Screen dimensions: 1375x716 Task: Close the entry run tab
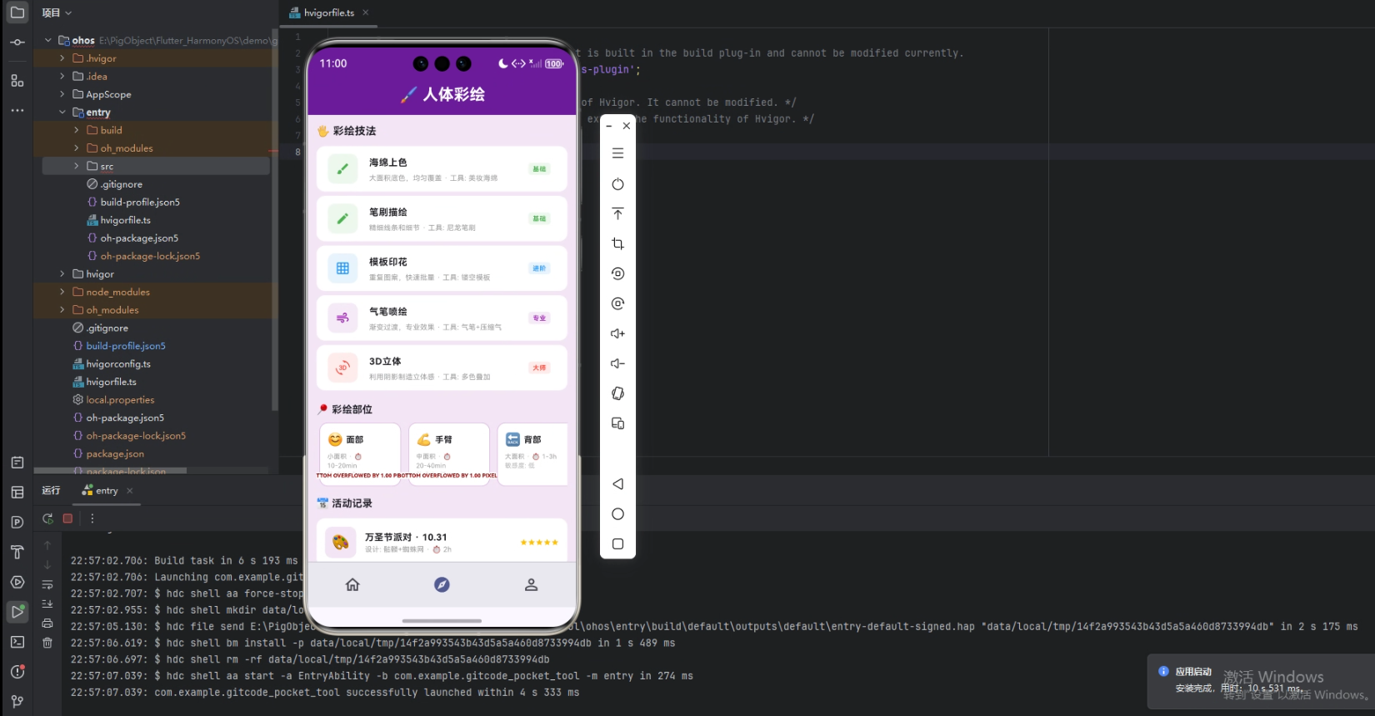[x=130, y=491]
